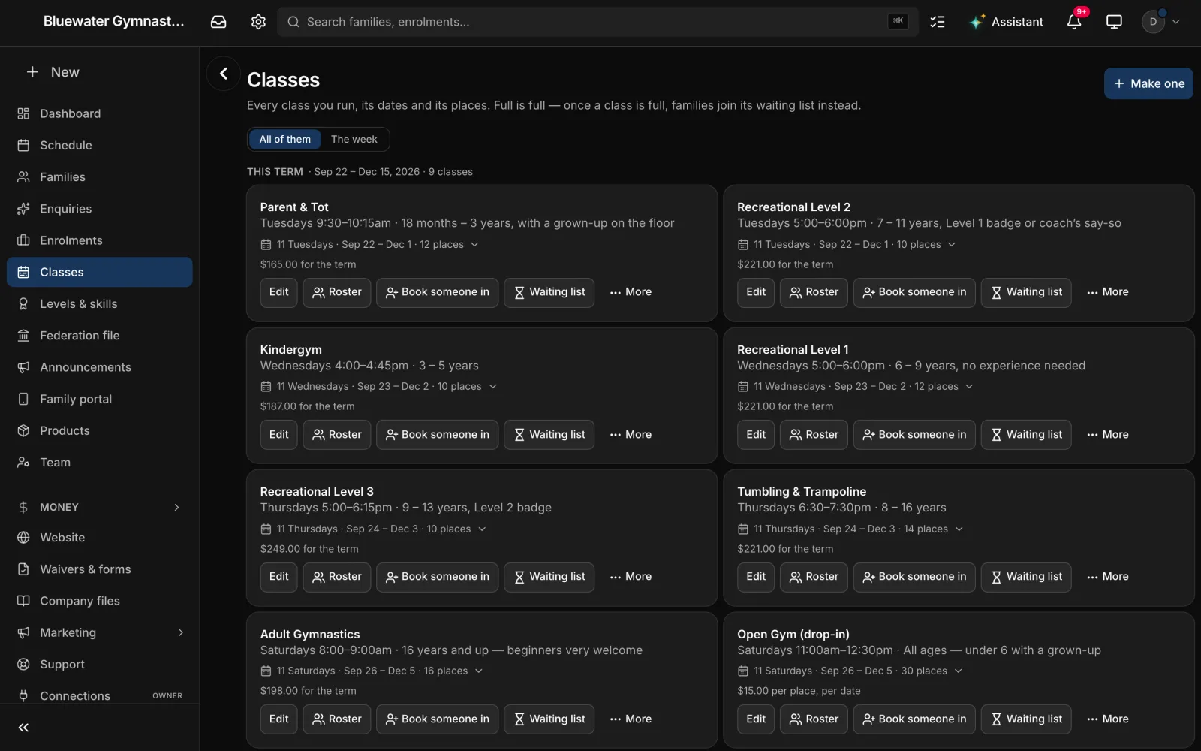
Task: Go back with the arrow beside Classes
Action: coord(224,73)
